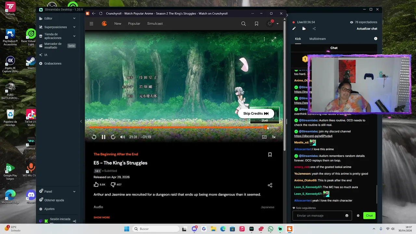This screenshot has width=416, height=234.
Task: Expand Tienda de aplicaciones in Streamlabs
Action: point(57,36)
